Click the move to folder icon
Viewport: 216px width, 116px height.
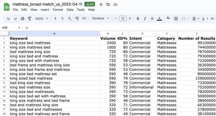pos(108,5)
